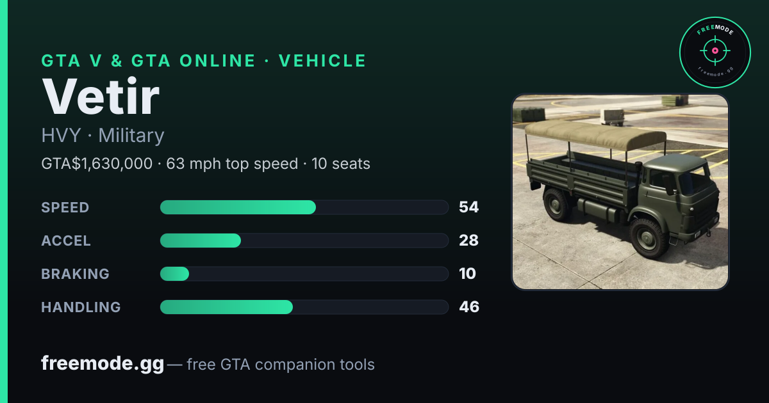Click the braking value 10
The width and height of the screenshot is (769, 403).
tap(468, 274)
